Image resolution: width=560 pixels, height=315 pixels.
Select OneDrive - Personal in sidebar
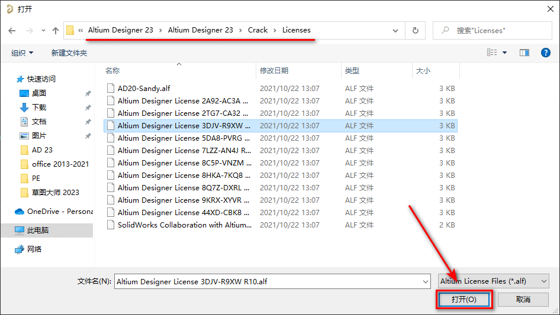[x=53, y=212]
